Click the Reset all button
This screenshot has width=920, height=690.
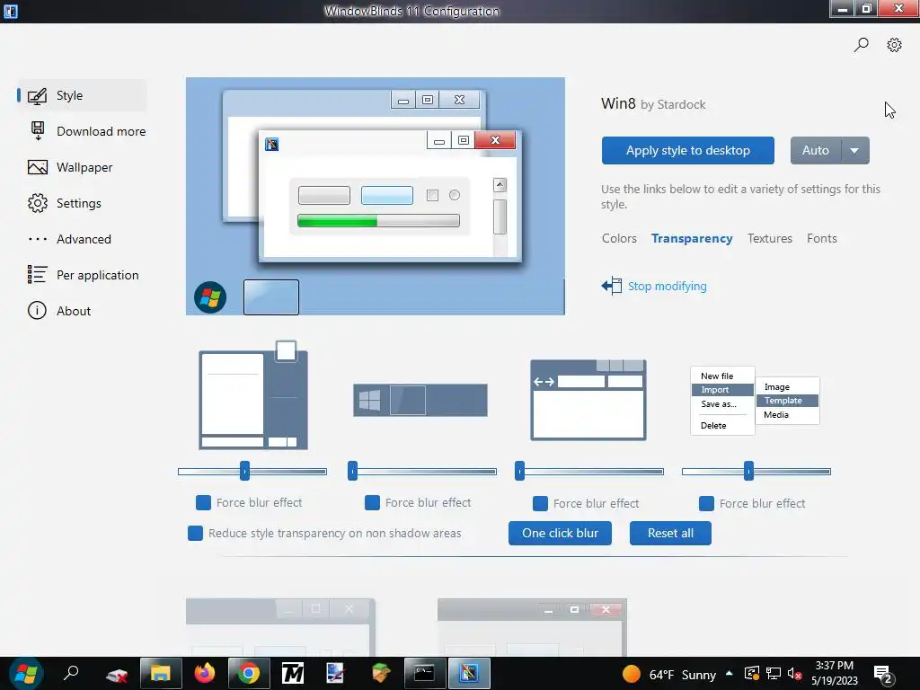point(670,534)
